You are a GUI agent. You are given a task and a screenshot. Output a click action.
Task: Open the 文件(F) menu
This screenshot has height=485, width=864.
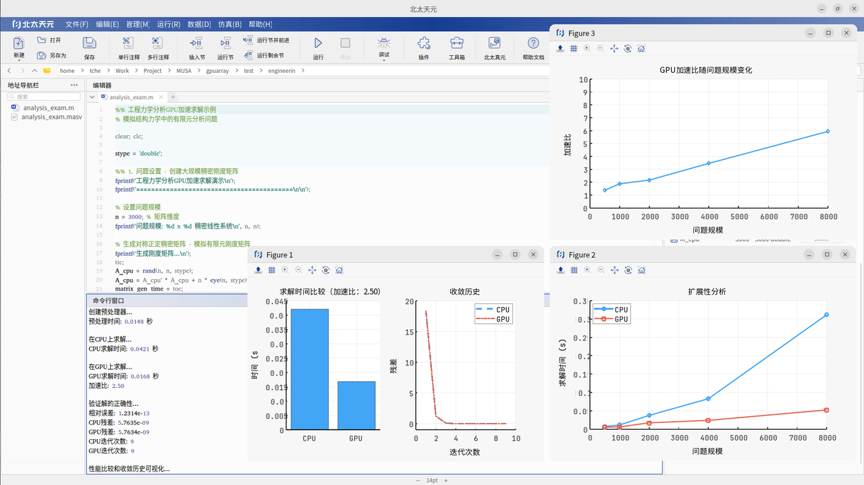pyautogui.click(x=76, y=24)
